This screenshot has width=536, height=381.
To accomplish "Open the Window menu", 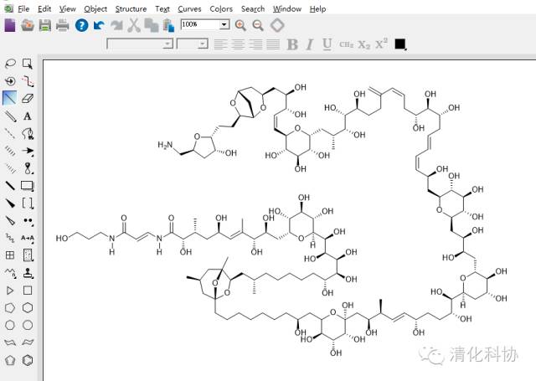I will (x=287, y=9).
